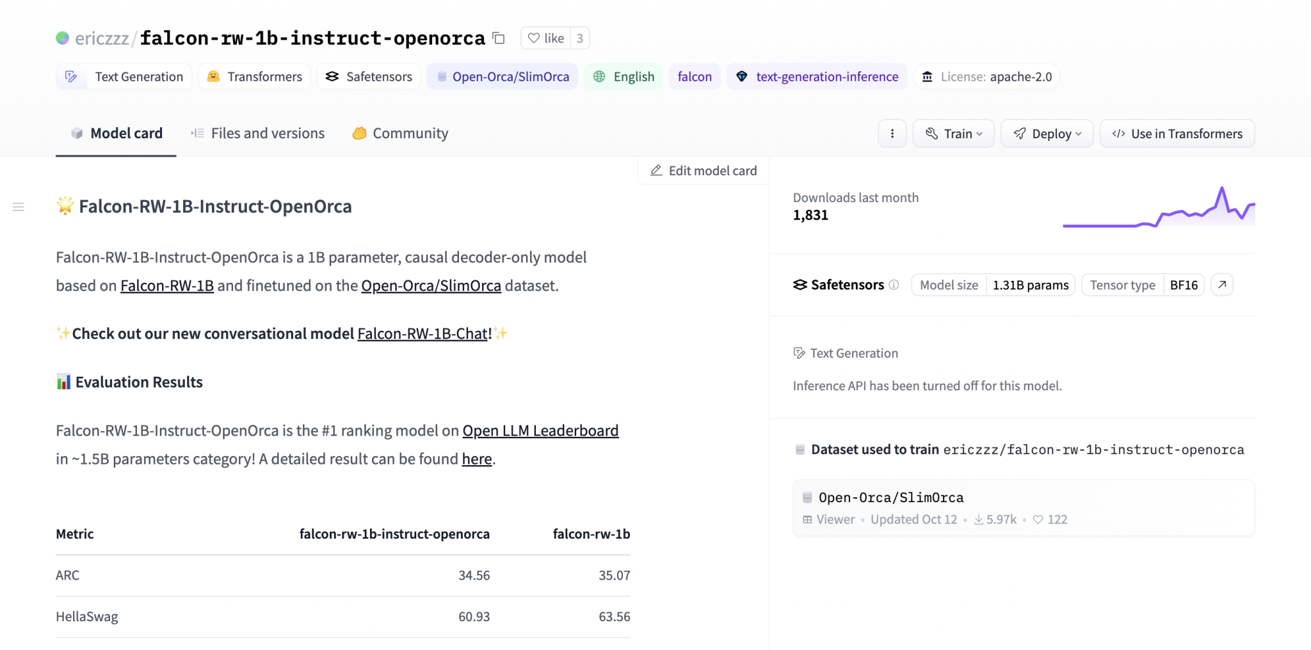The image size is (1311, 650).
Task: Open the hamburger menu on the left edge
Action: point(18,207)
